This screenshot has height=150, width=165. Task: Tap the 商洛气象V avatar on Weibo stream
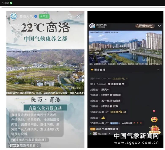coord(92,26)
